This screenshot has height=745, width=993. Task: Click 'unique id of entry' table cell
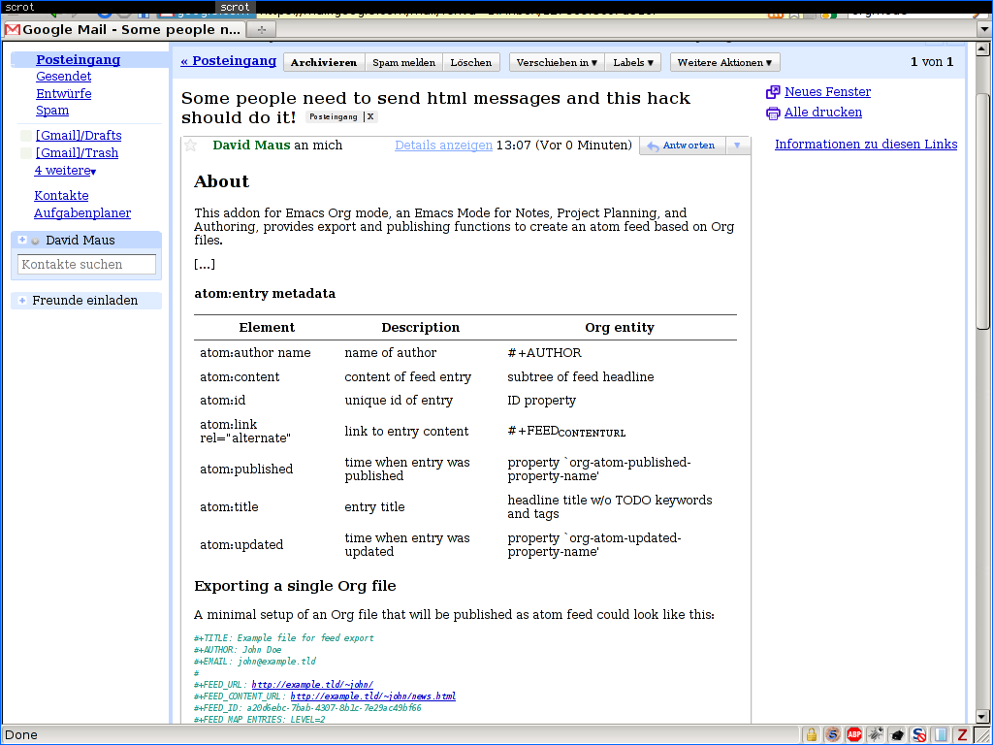click(x=399, y=401)
